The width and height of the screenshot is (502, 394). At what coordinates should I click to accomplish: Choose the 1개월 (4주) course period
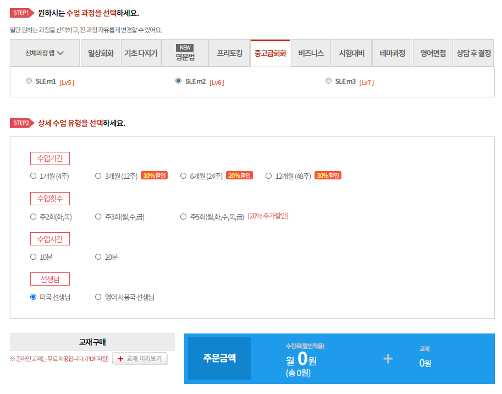point(34,176)
